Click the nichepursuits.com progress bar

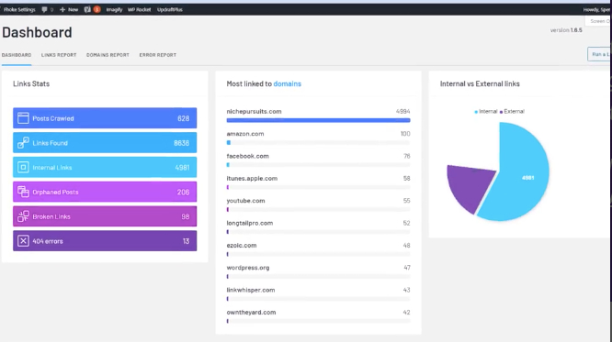click(x=318, y=120)
